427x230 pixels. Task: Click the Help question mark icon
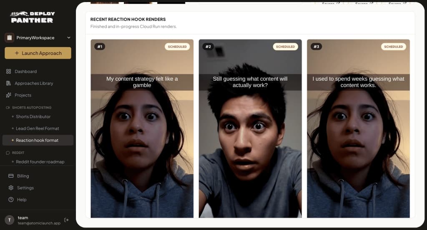point(11,200)
